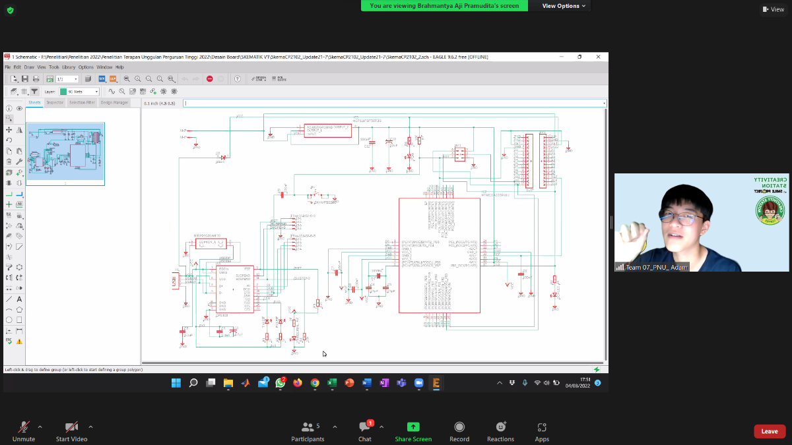
Task: Select the Text tool (A) icon
Action: point(19,299)
